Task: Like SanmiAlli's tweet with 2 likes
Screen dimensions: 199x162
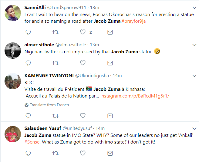Action: (83, 32)
